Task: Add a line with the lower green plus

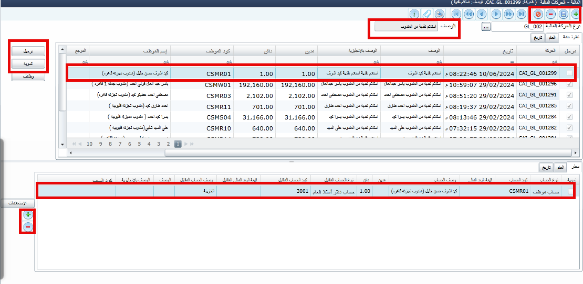Action: coord(28,215)
